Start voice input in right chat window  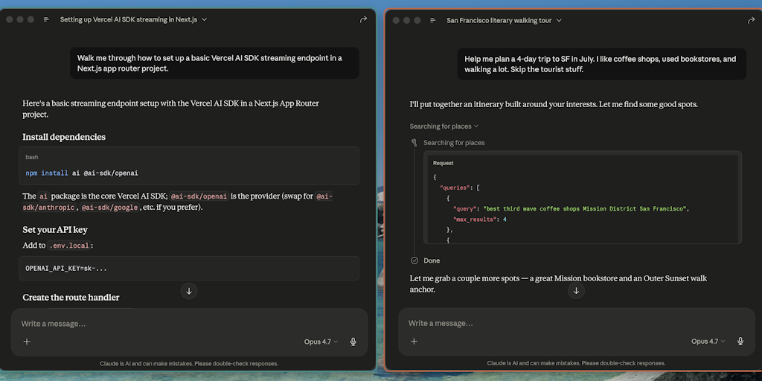click(740, 341)
